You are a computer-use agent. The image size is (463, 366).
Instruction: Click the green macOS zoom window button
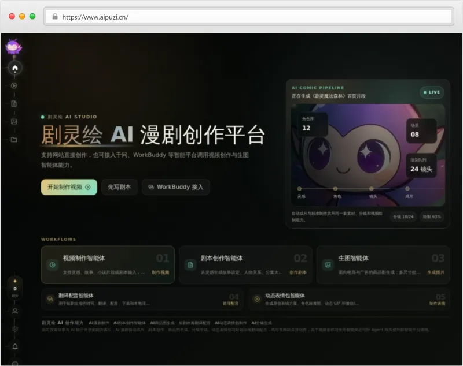point(32,16)
